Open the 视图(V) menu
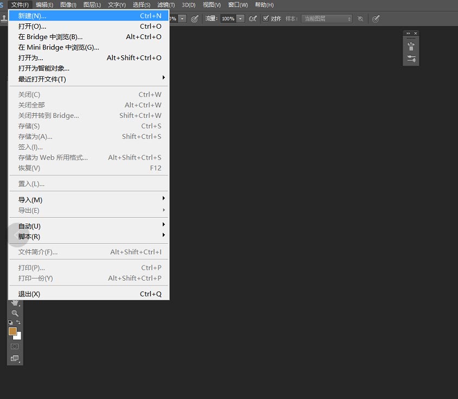 point(212,5)
